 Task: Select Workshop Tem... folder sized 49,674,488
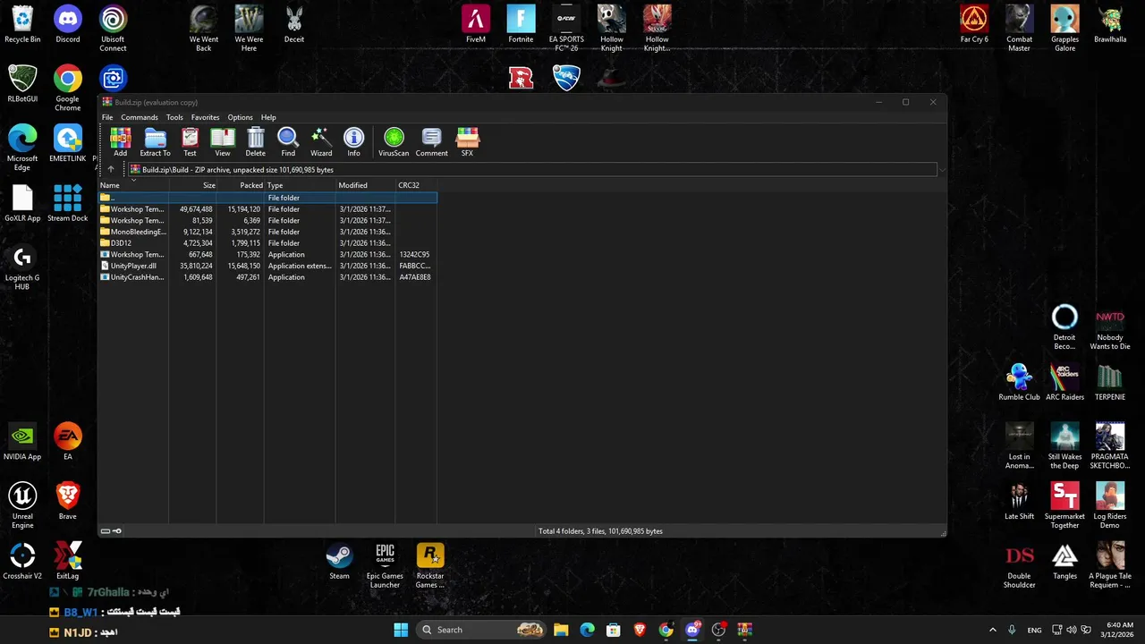[x=267, y=209]
